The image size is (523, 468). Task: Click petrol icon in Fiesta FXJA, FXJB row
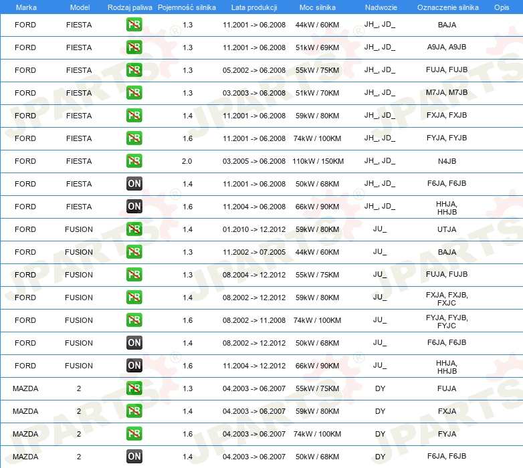point(134,116)
